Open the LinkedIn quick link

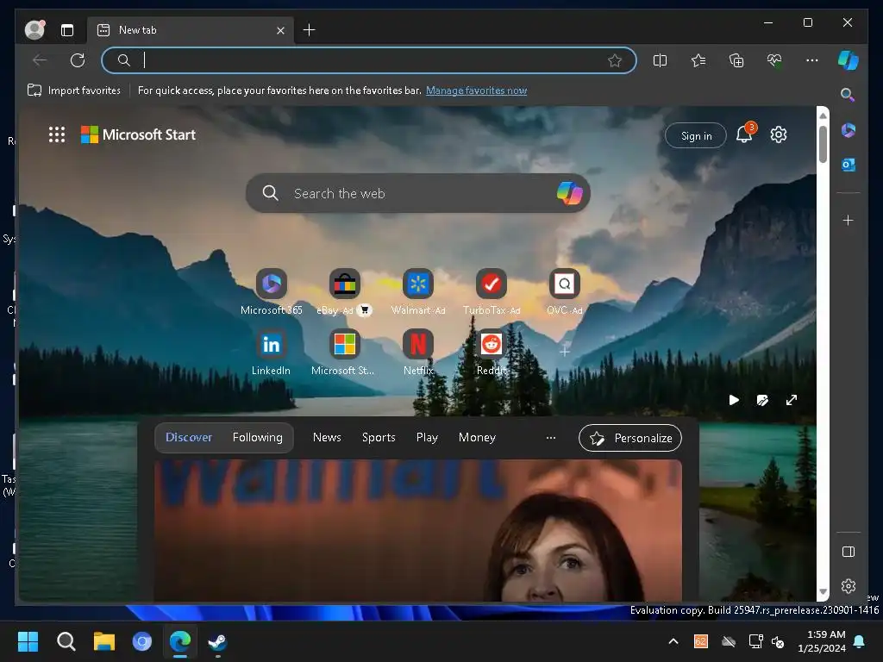click(272, 353)
